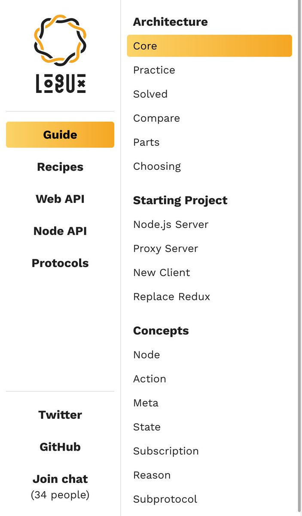Select the Replace Redux page
Viewport: 302px width, 516px height.
[171, 297]
